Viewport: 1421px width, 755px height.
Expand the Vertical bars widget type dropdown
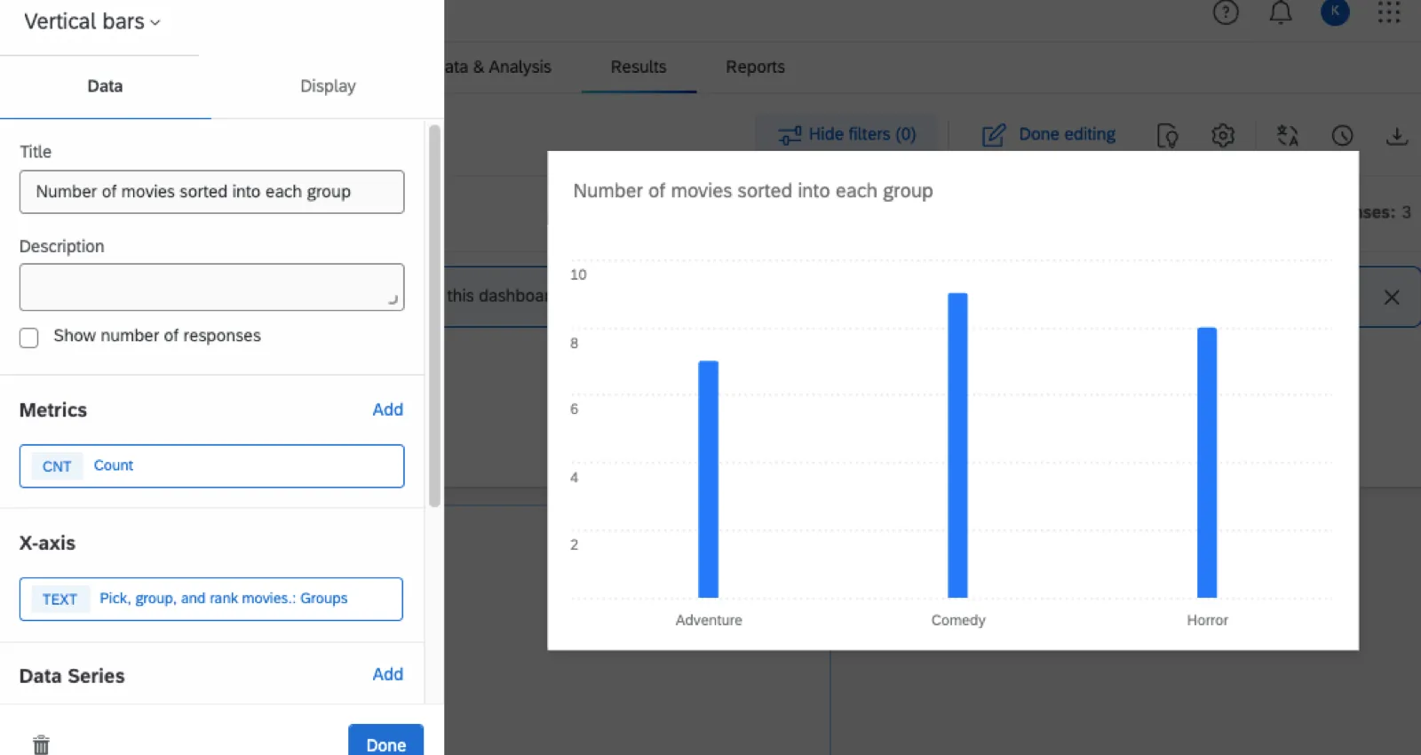tap(92, 21)
